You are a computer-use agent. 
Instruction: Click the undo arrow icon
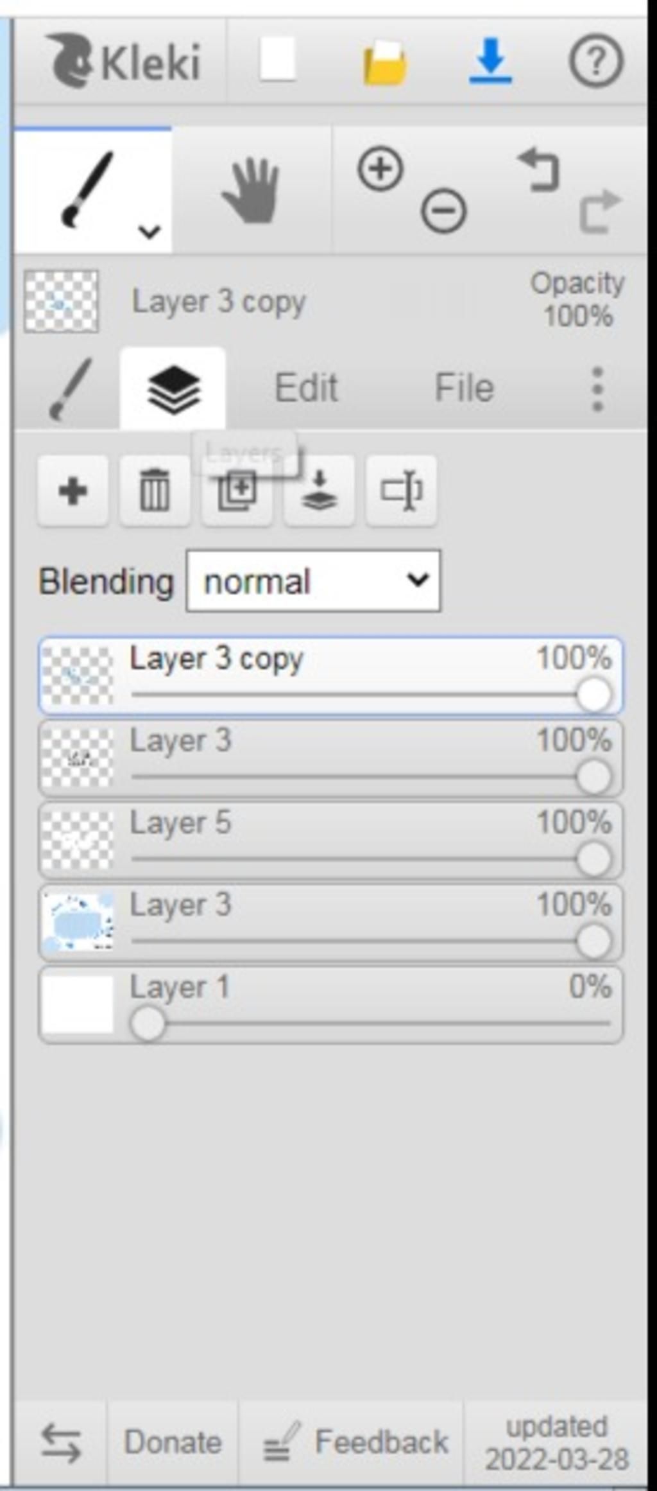(539, 170)
